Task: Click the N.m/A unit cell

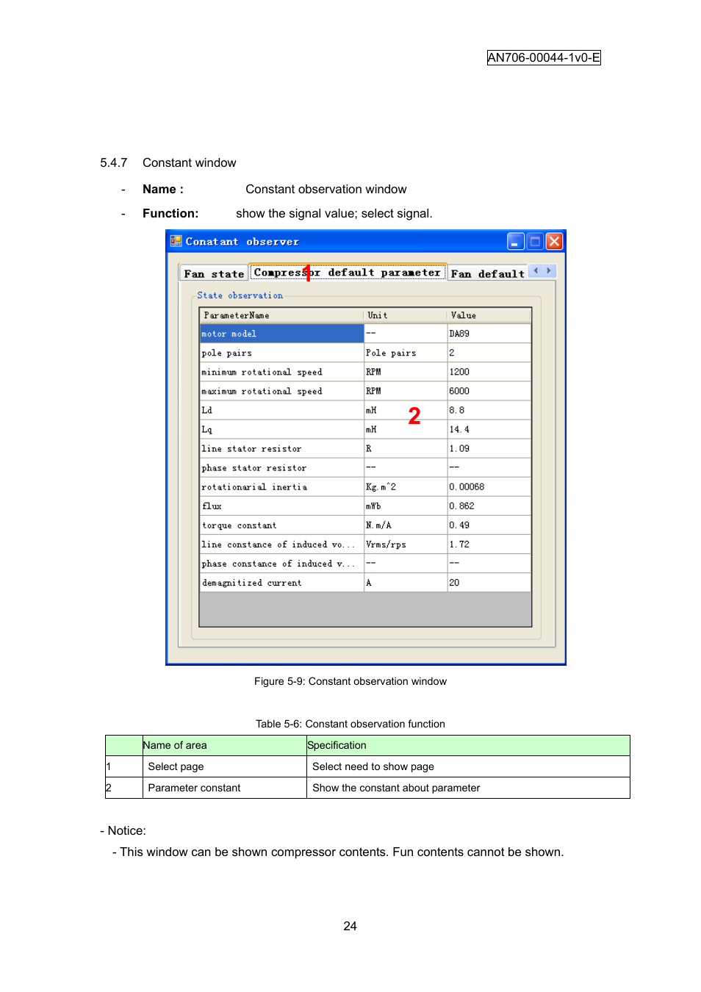Action: pyautogui.click(x=406, y=525)
